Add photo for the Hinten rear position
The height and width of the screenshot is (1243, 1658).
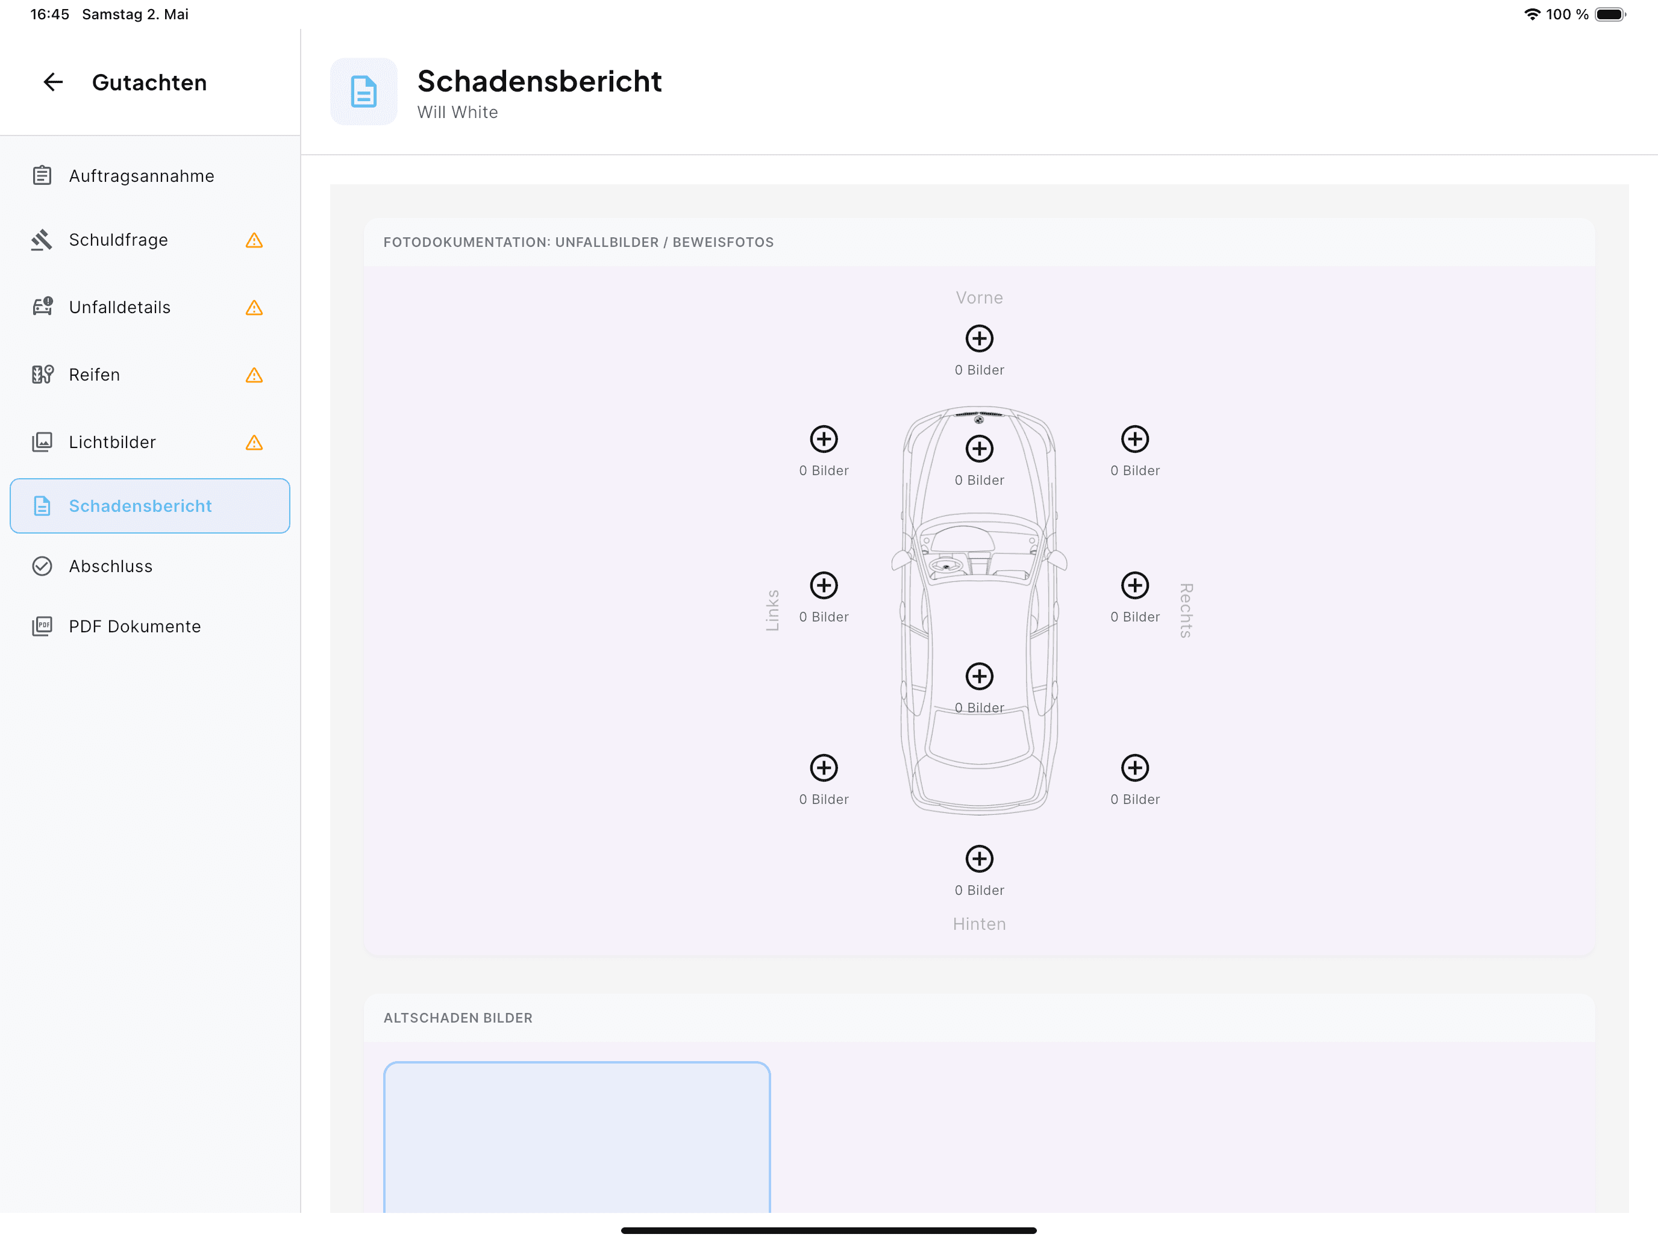(x=979, y=859)
